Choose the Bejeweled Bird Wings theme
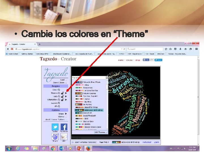 pos(89,110)
